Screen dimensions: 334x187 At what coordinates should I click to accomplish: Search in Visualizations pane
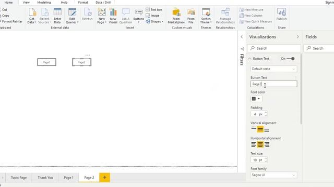click(x=274, y=48)
